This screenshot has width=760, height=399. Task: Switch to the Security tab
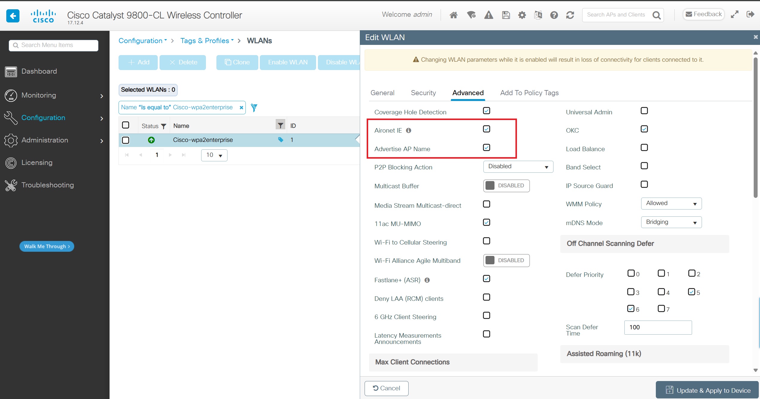pos(423,93)
